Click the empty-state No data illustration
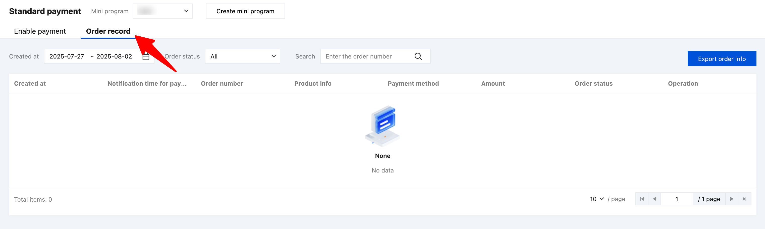 [x=382, y=126]
